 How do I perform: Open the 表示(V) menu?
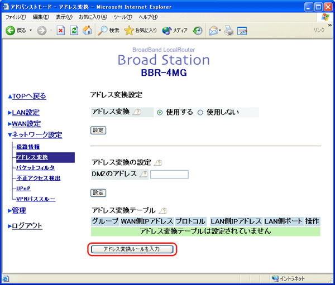[x=64, y=17]
